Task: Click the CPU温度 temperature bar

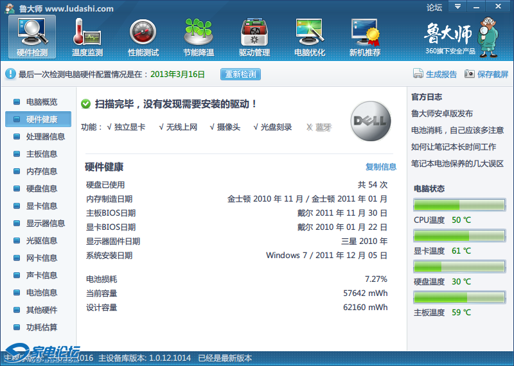Action: pyautogui.click(x=459, y=205)
